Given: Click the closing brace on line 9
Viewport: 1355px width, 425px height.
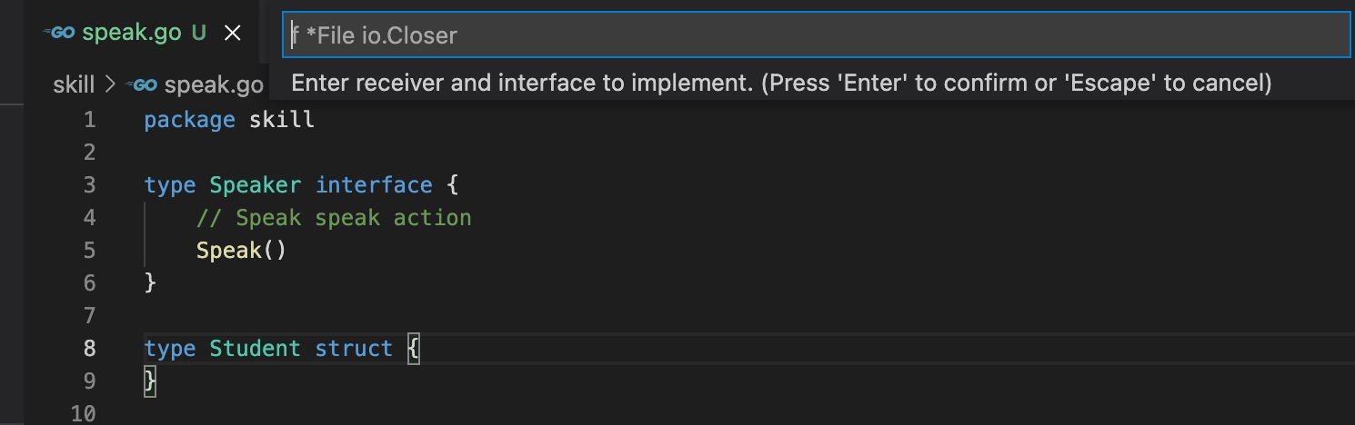Looking at the screenshot, I should 150,381.
